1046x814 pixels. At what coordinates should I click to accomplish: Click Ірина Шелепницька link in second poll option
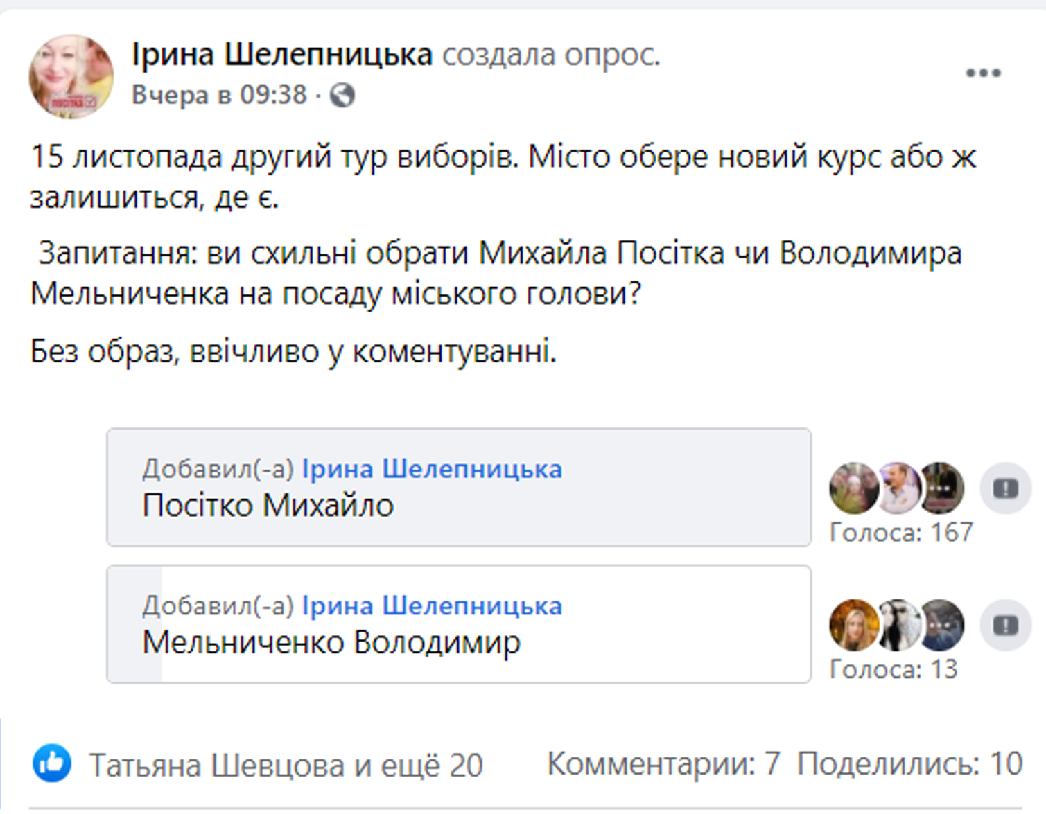point(432,606)
